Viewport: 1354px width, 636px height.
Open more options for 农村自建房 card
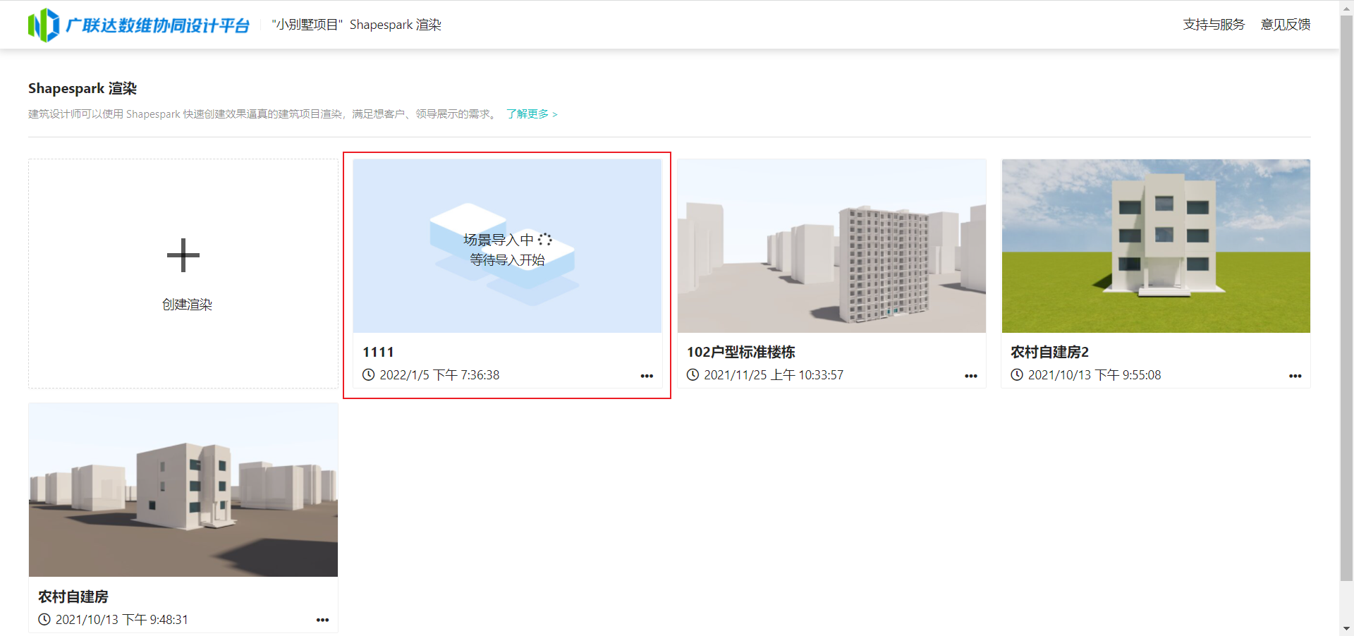pos(322,620)
